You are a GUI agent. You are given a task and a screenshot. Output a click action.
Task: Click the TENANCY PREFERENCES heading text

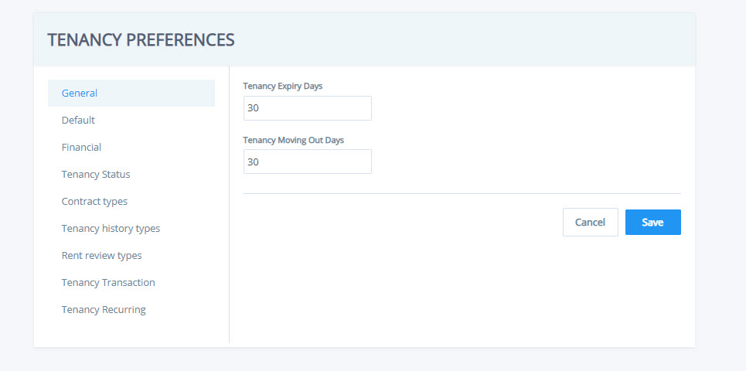coord(141,40)
